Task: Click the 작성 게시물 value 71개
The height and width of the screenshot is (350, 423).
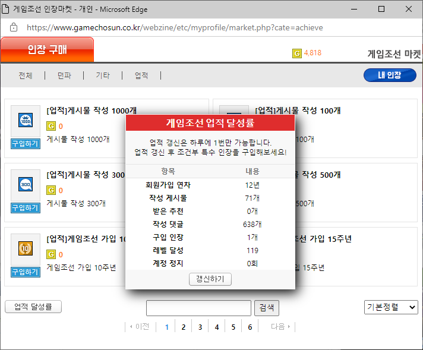Action: tap(252, 198)
